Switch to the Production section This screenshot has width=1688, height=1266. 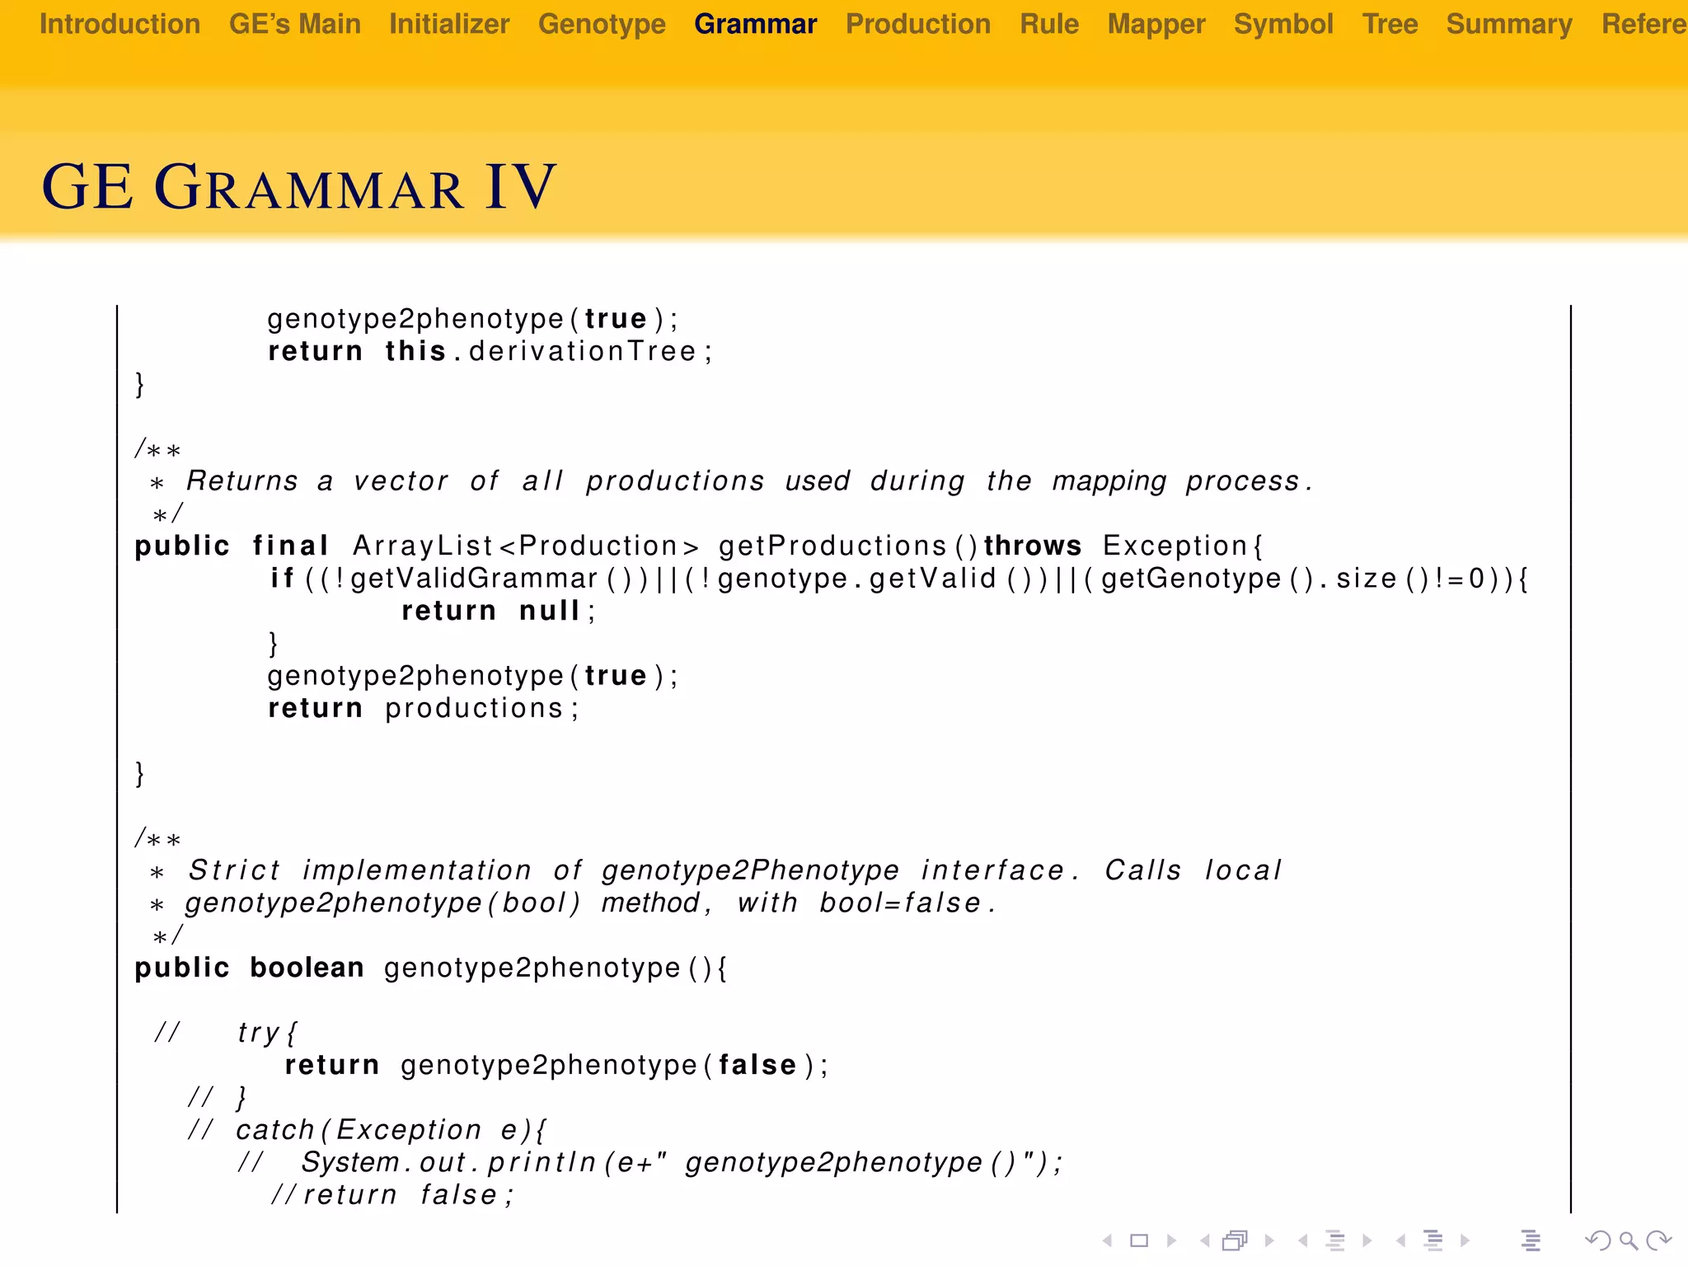point(919,24)
